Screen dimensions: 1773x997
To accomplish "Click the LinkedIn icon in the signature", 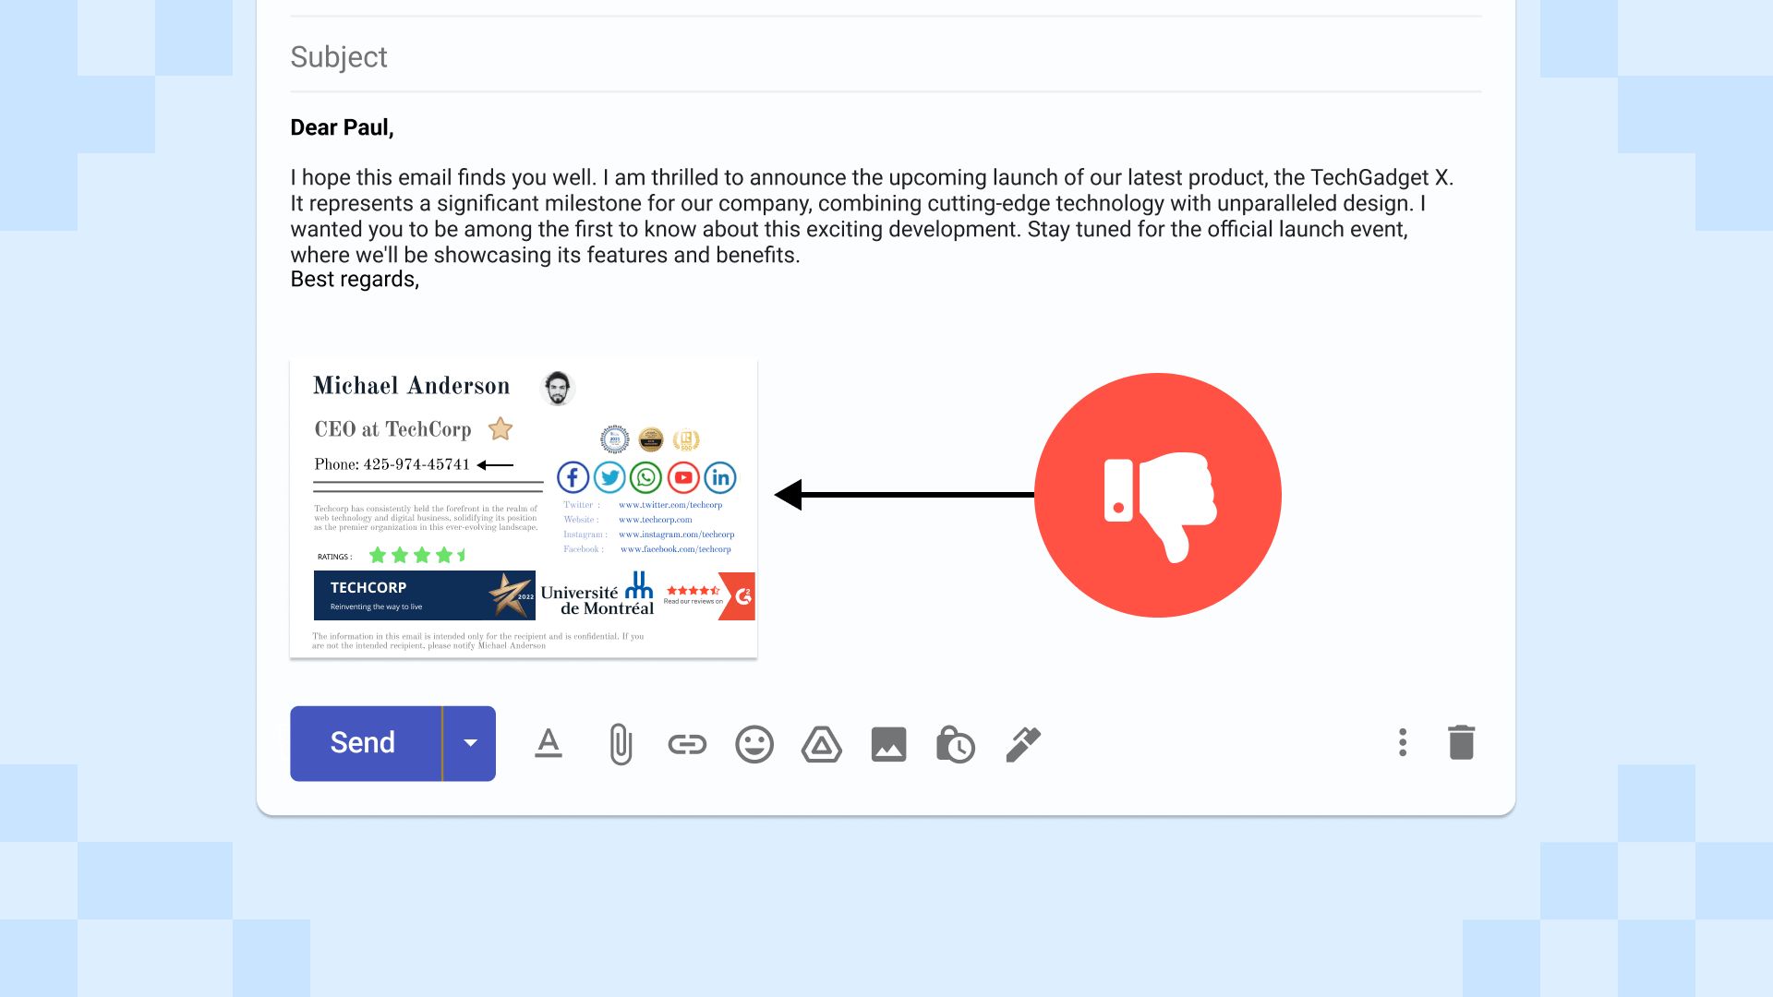I will click(x=720, y=477).
